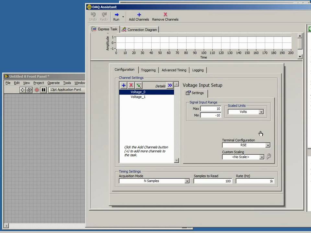This screenshot has width=311, height=233.
Task: Click the Max signal input range field
Action: [x=211, y=109]
